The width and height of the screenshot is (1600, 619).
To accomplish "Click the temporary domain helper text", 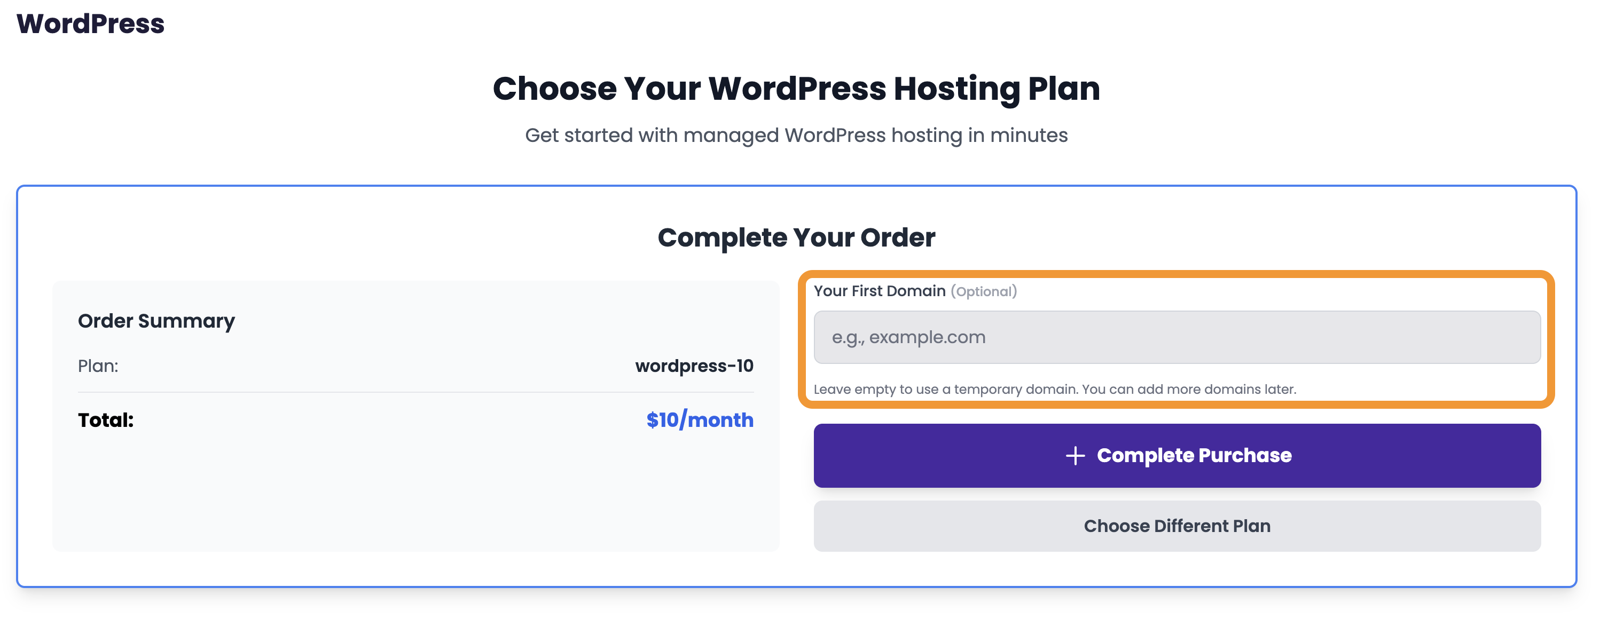I will coord(1054,390).
